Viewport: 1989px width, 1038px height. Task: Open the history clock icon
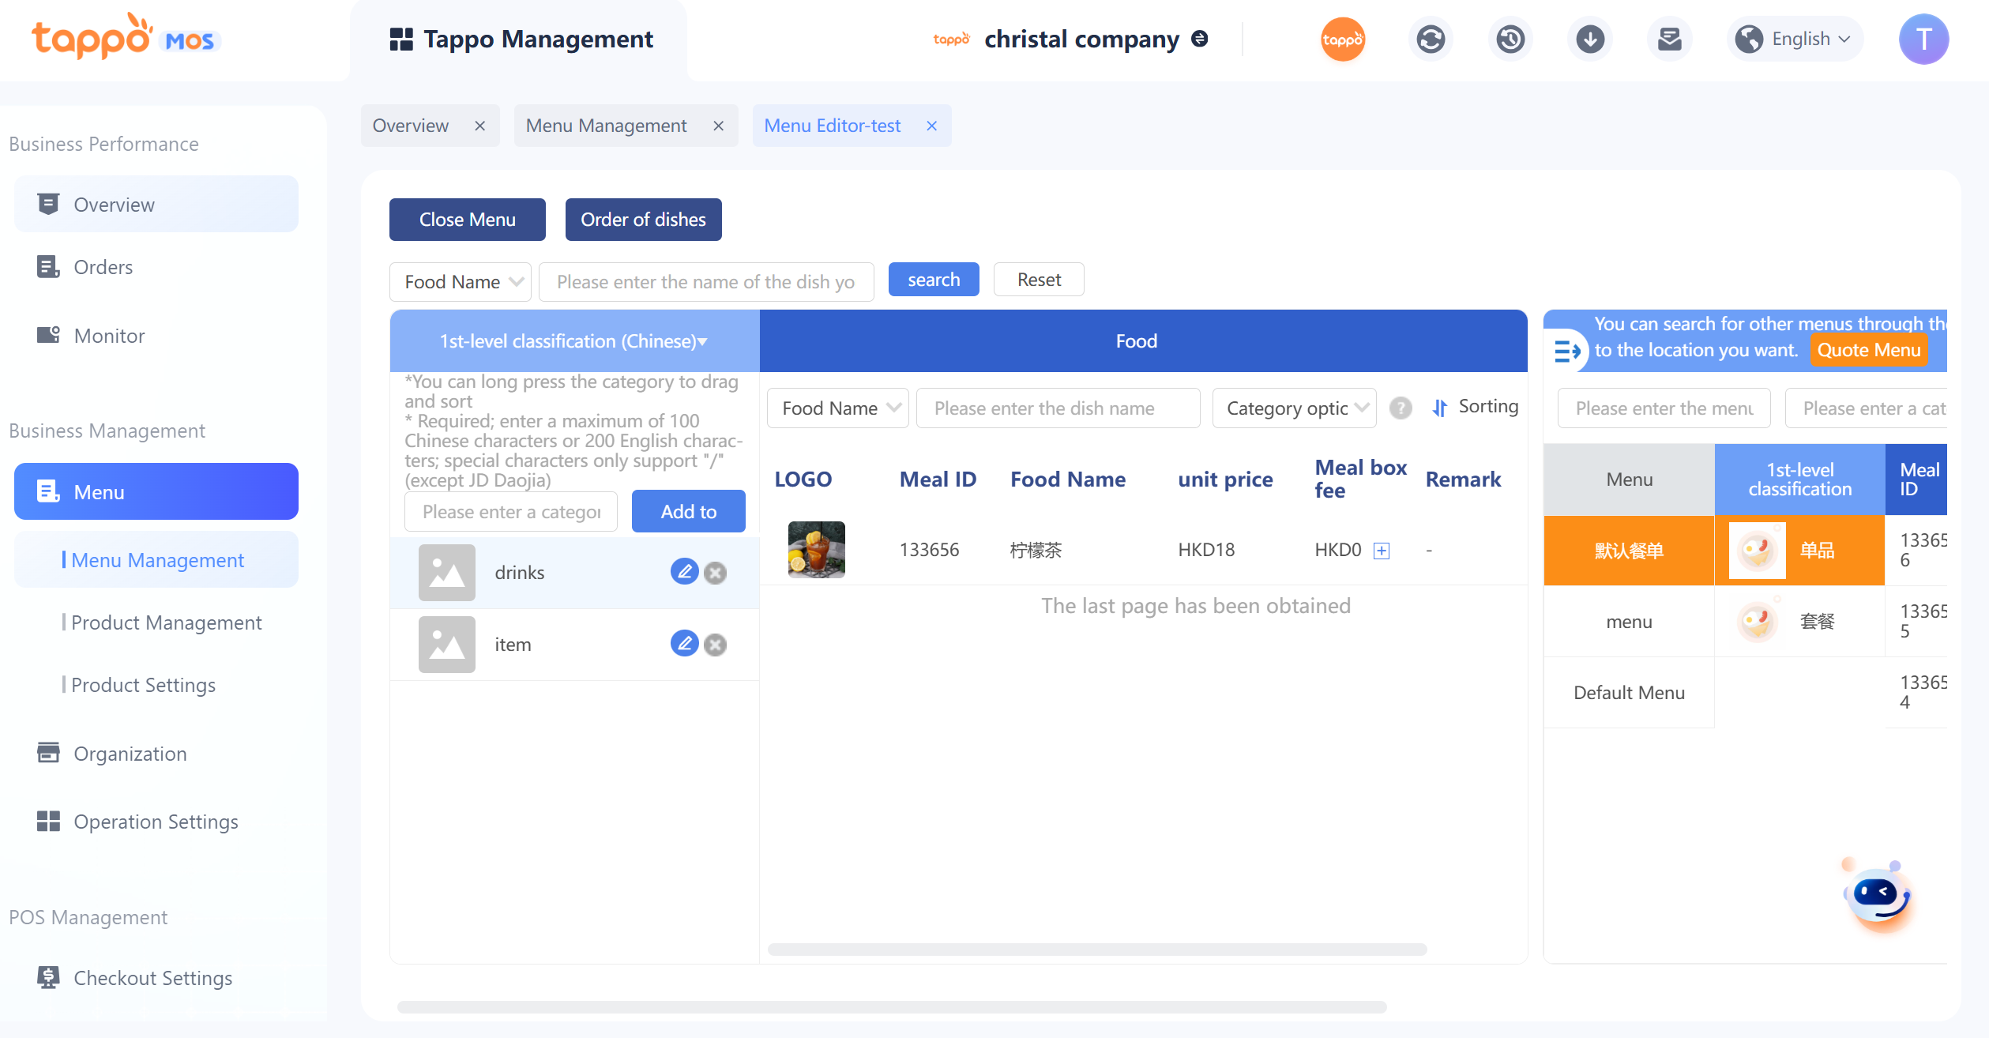click(x=1510, y=39)
